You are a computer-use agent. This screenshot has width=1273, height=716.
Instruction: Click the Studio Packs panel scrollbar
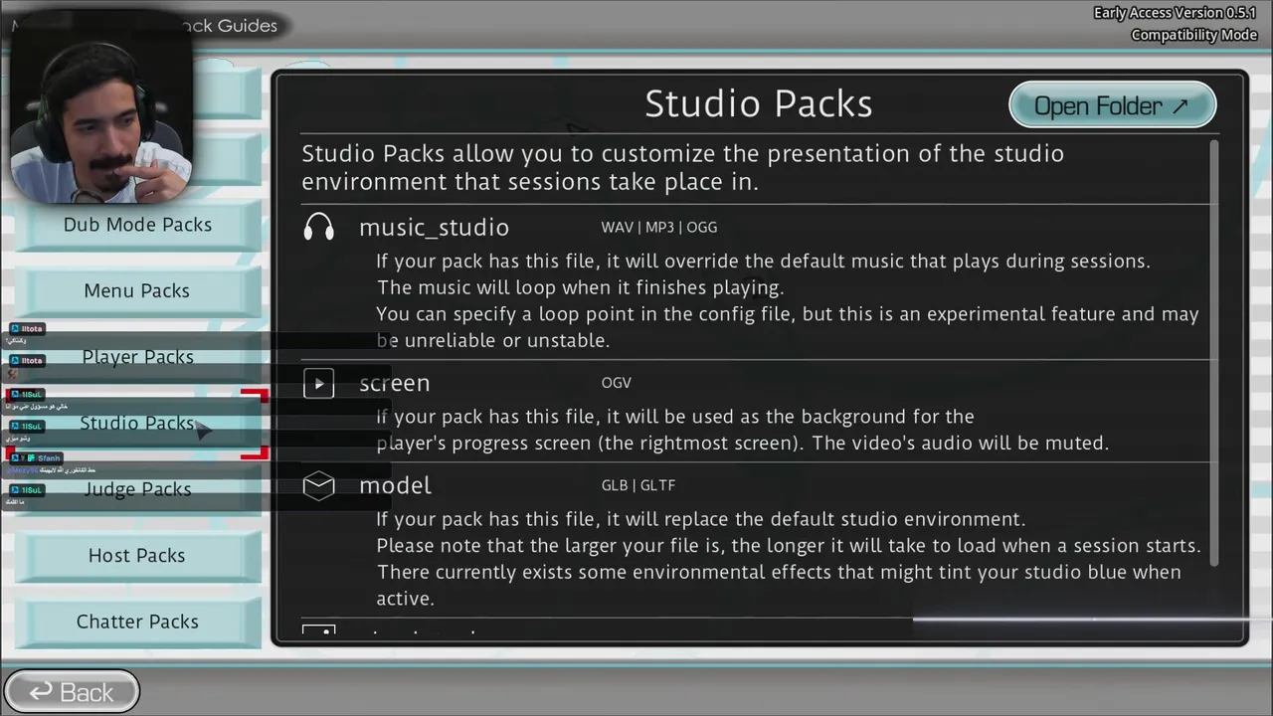click(x=1214, y=353)
